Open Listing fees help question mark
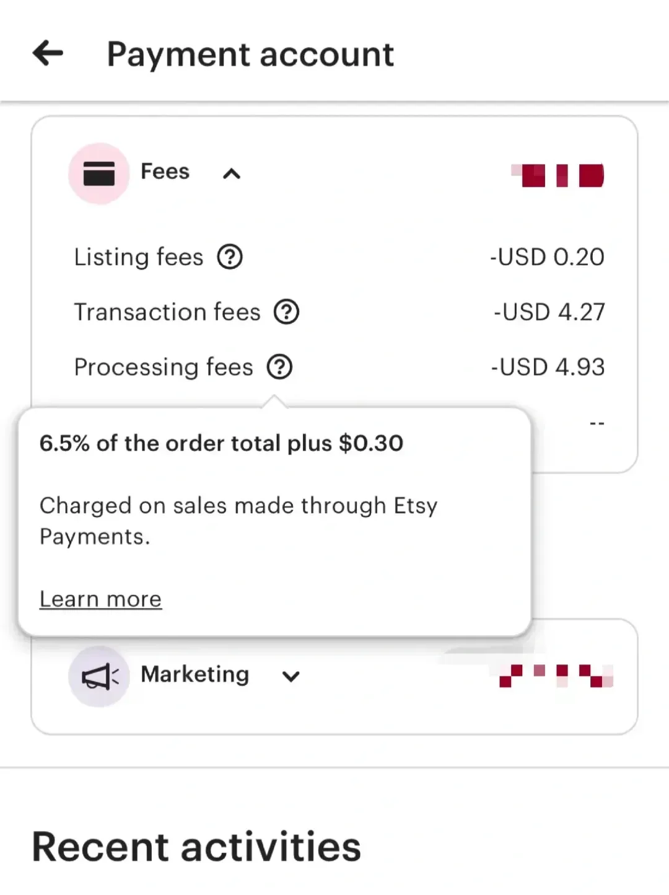The width and height of the screenshot is (669, 895). point(230,257)
